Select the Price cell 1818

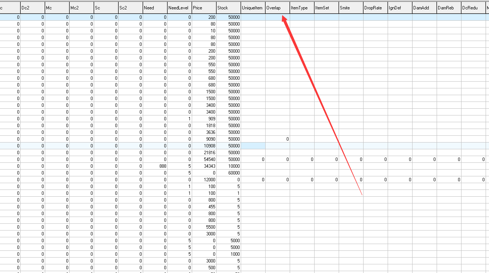click(x=204, y=126)
